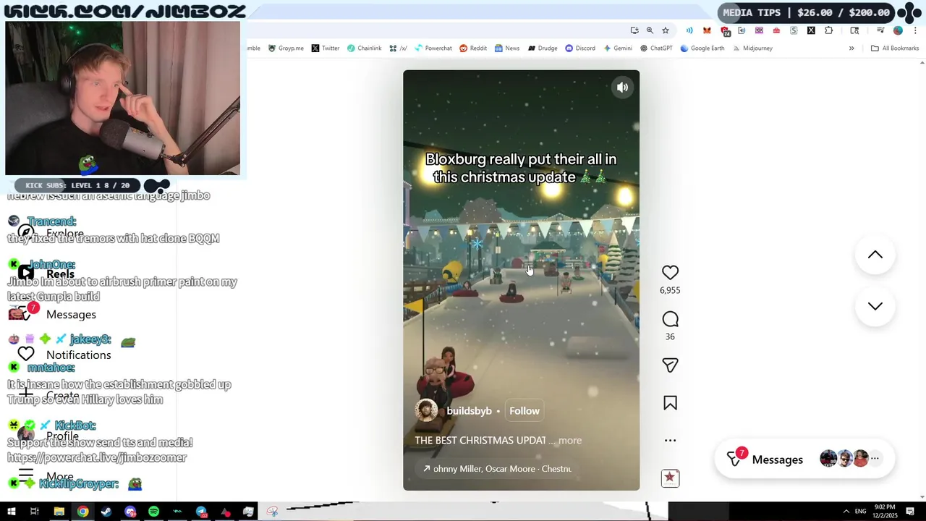The width and height of the screenshot is (926, 521).
Task: Open the Twitter bookmark
Action: pyautogui.click(x=326, y=48)
